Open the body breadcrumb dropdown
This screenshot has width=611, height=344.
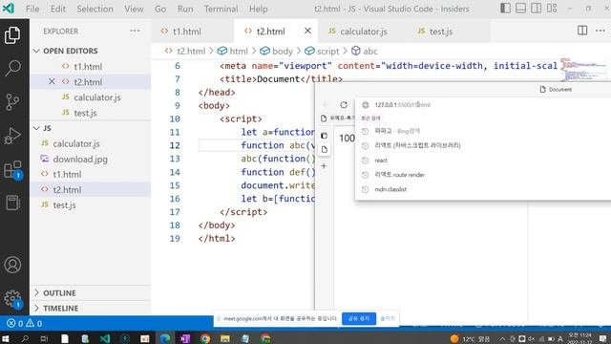point(276,51)
